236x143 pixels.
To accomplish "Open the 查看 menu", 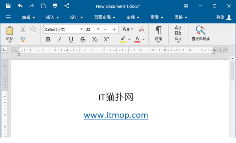I will tap(157, 17).
